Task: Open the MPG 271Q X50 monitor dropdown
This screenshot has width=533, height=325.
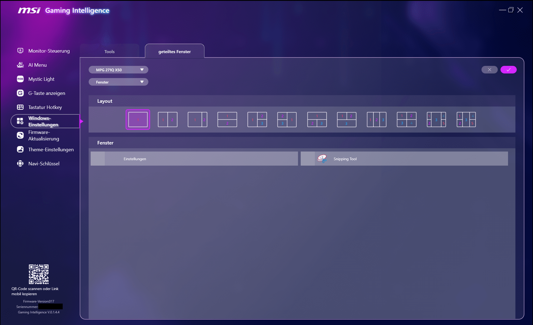Action: pos(118,70)
